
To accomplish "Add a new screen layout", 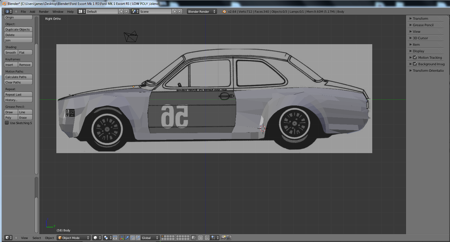I will click(x=121, y=11).
